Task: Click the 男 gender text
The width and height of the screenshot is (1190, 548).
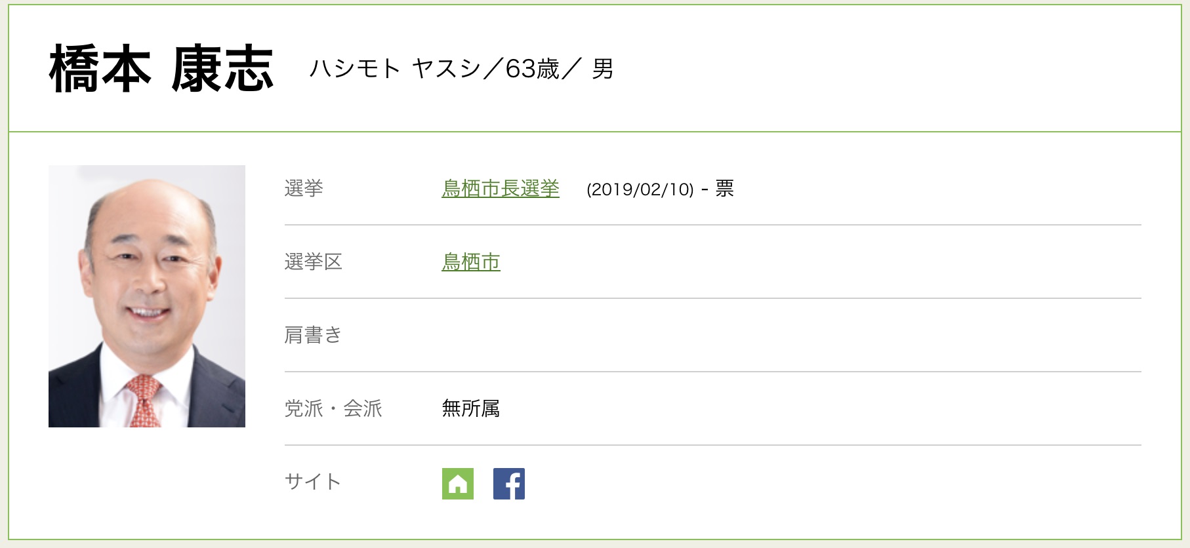Action: click(x=602, y=69)
